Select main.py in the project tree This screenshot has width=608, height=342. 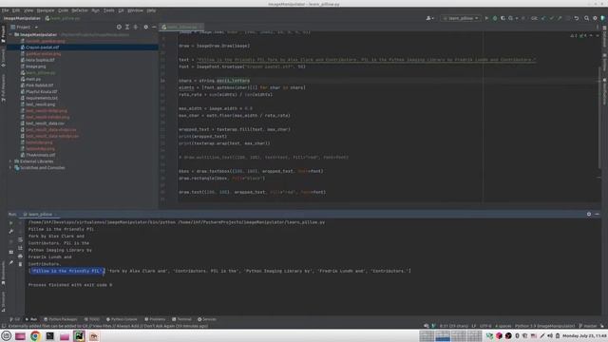point(33,79)
